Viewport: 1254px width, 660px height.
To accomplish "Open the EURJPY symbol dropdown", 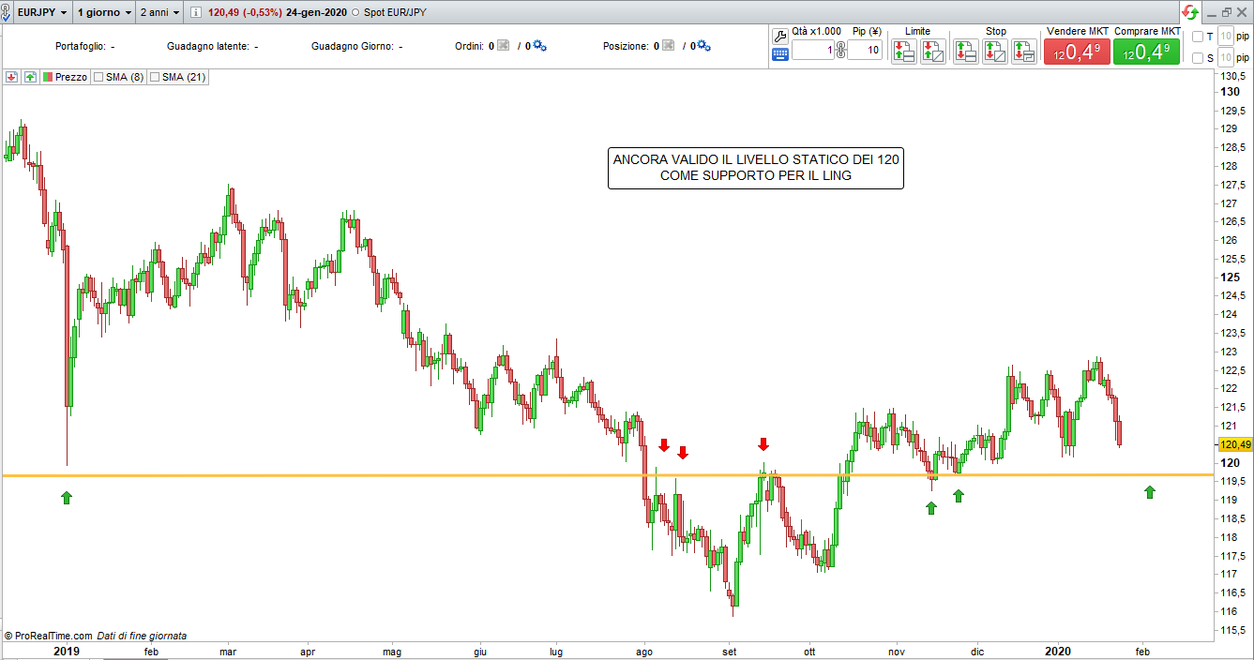I will click(41, 13).
